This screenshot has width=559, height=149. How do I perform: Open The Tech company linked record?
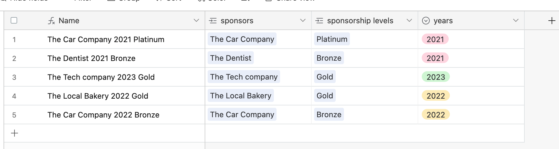point(244,77)
